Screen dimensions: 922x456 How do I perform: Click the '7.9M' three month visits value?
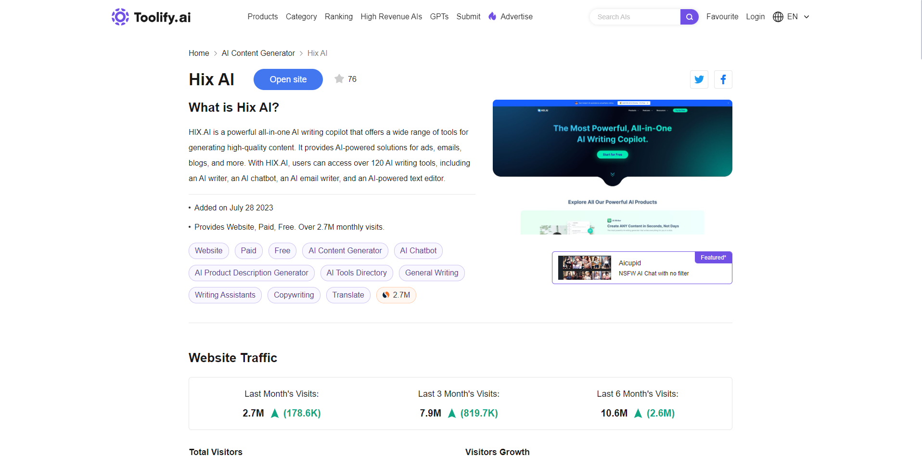[431, 413]
